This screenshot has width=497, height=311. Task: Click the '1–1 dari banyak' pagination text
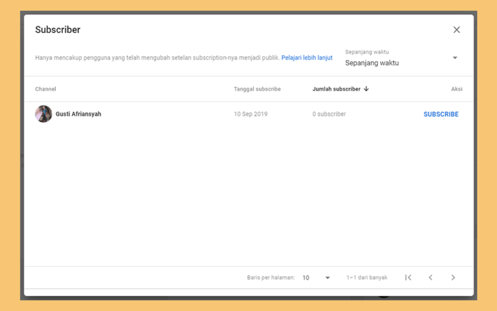(367, 277)
